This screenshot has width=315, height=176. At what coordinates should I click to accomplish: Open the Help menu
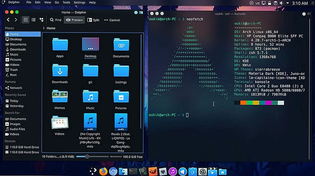click(x=92, y=2)
